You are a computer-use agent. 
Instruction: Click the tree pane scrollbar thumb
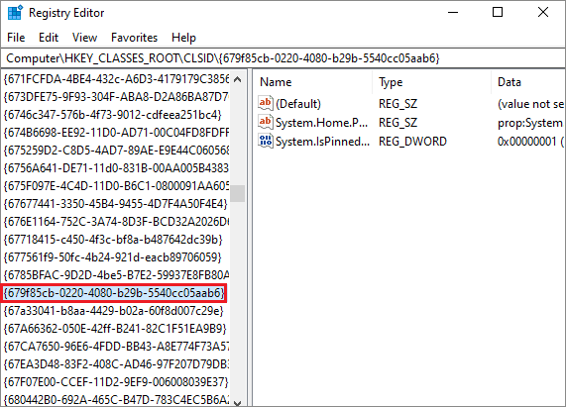[238, 193]
